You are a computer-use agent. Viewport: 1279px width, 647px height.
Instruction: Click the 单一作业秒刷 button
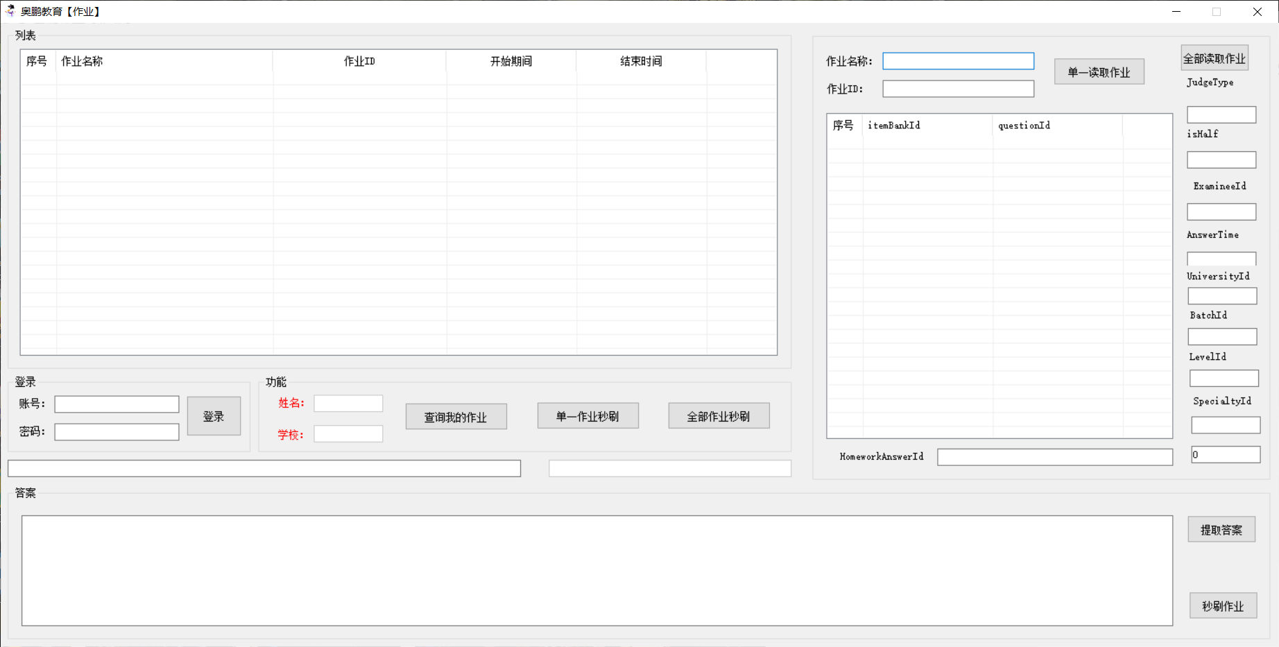[x=587, y=416]
